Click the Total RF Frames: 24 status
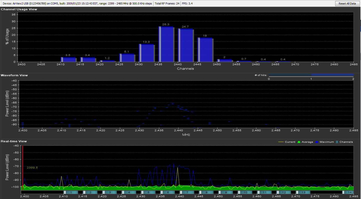 [x=167, y=3]
